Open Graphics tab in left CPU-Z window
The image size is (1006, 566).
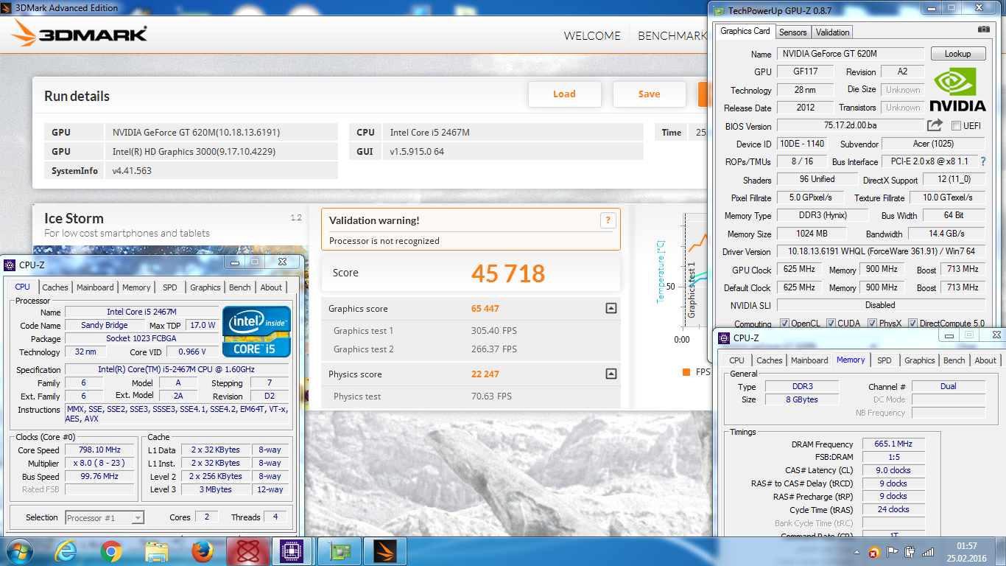click(205, 287)
